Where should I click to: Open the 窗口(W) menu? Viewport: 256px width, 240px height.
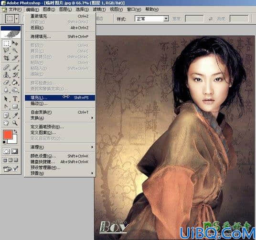click(x=134, y=10)
